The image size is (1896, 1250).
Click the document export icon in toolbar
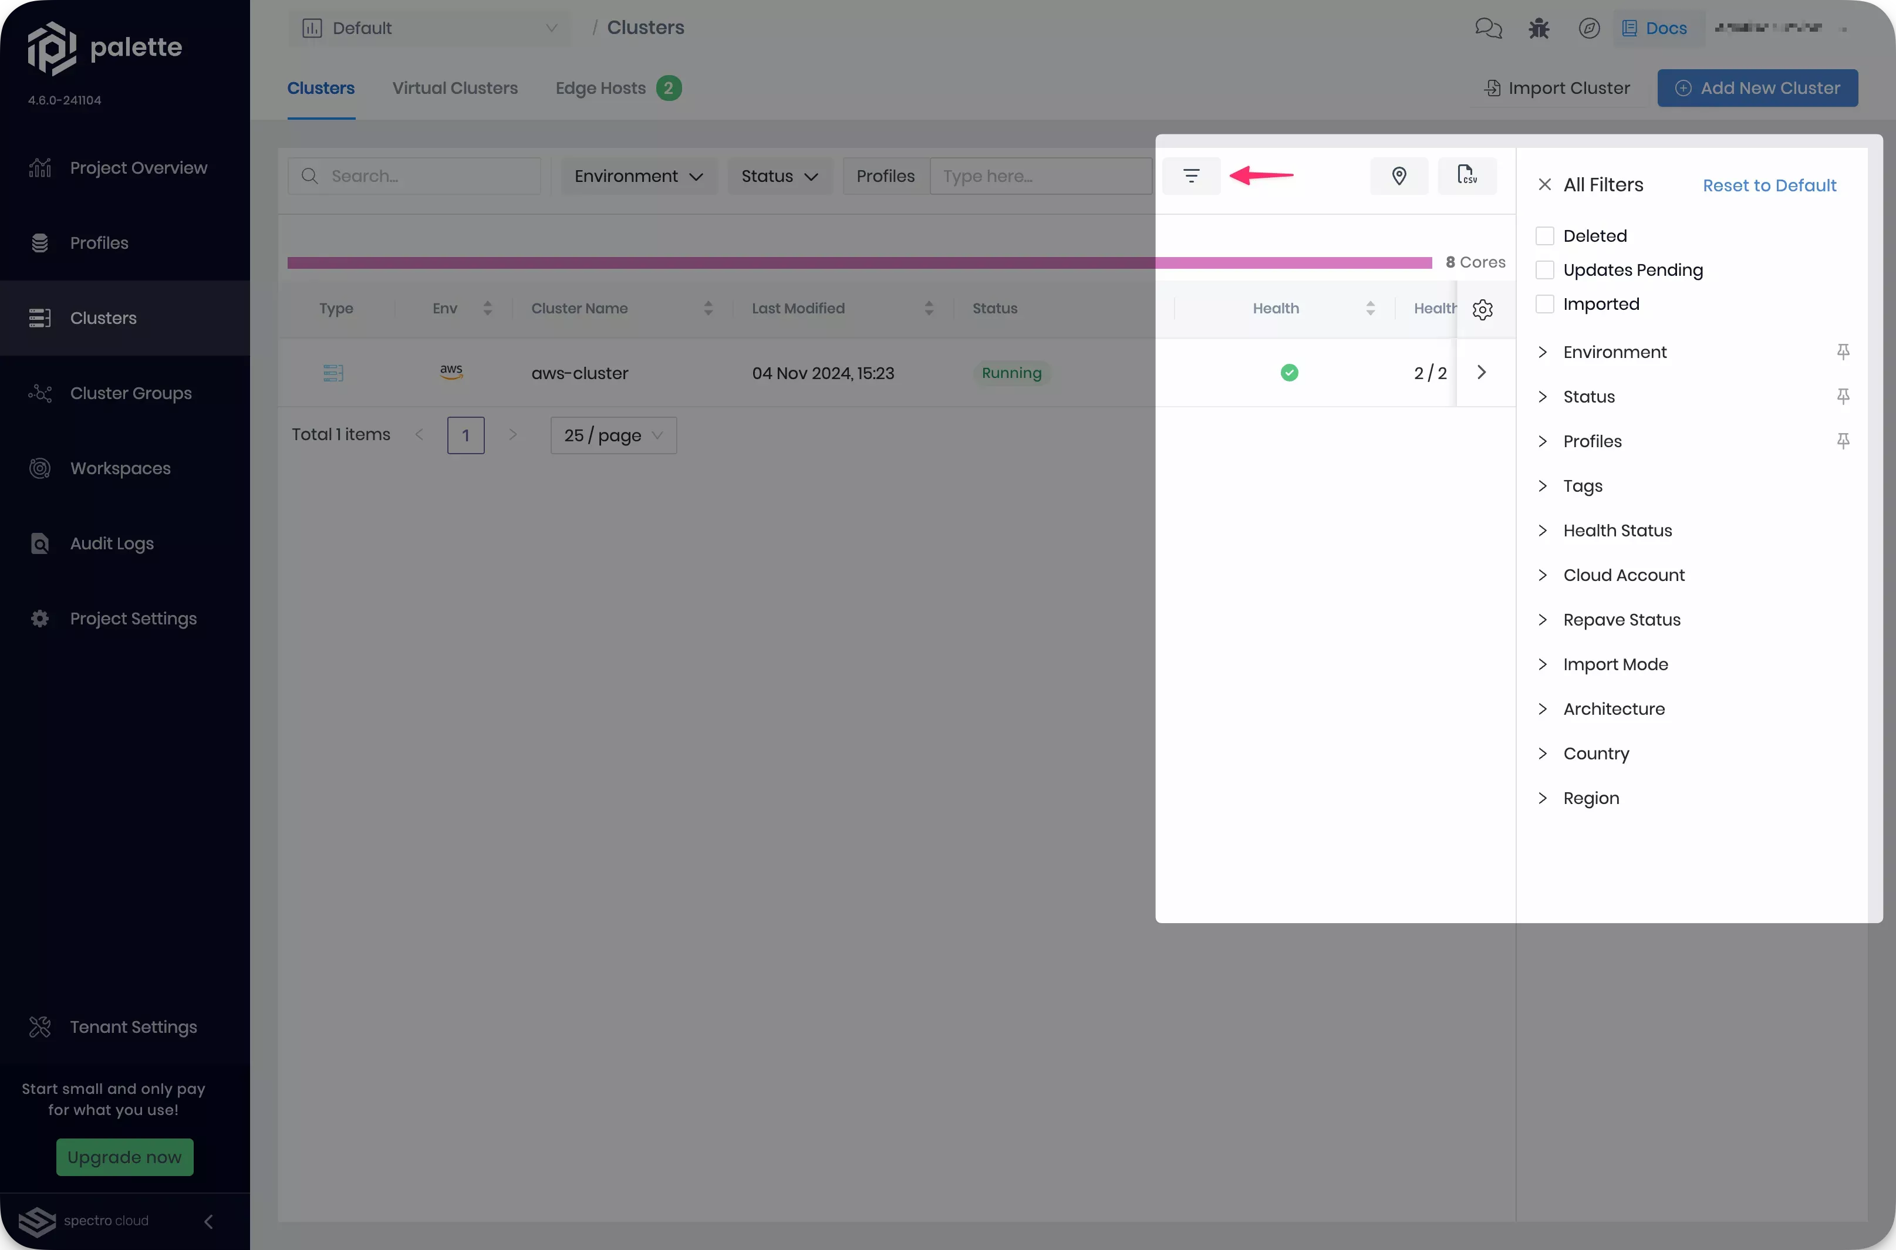(1466, 174)
